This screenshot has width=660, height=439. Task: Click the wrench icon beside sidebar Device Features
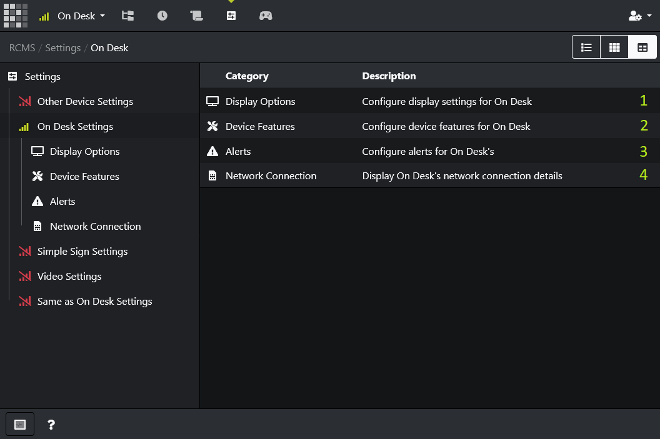point(37,176)
